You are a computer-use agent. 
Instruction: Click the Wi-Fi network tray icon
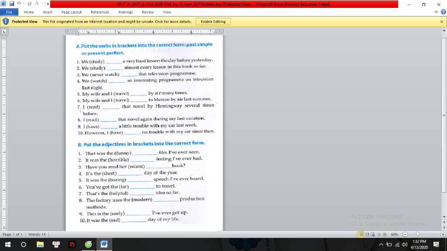coord(397,244)
